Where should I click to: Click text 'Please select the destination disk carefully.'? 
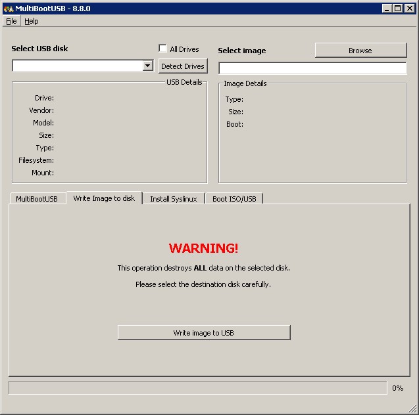tap(203, 284)
